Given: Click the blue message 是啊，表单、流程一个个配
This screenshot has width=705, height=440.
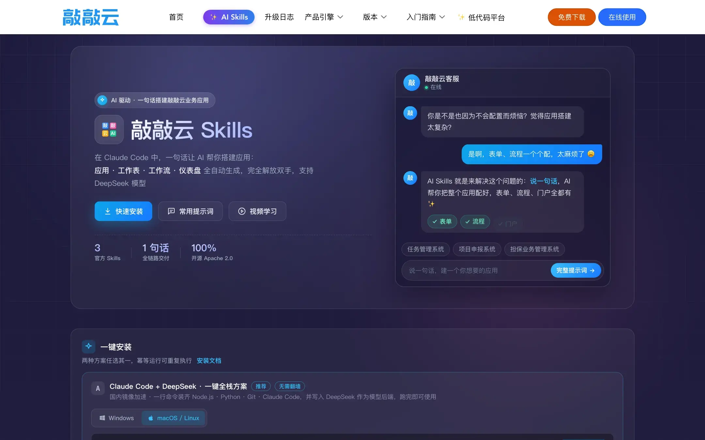Looking at the screenshot, I should 532,154.
